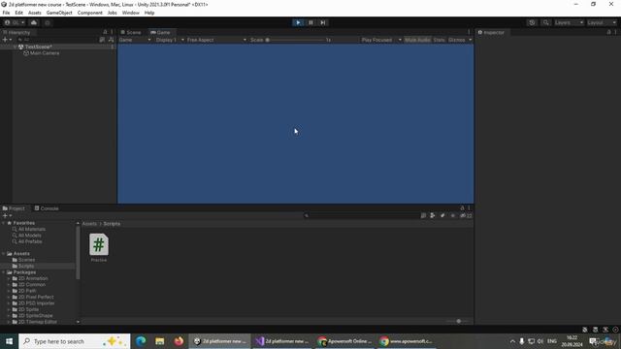Screen dimensions: 621x349
Task: Open the GameObject menu
Action: (x=59, y=13)
